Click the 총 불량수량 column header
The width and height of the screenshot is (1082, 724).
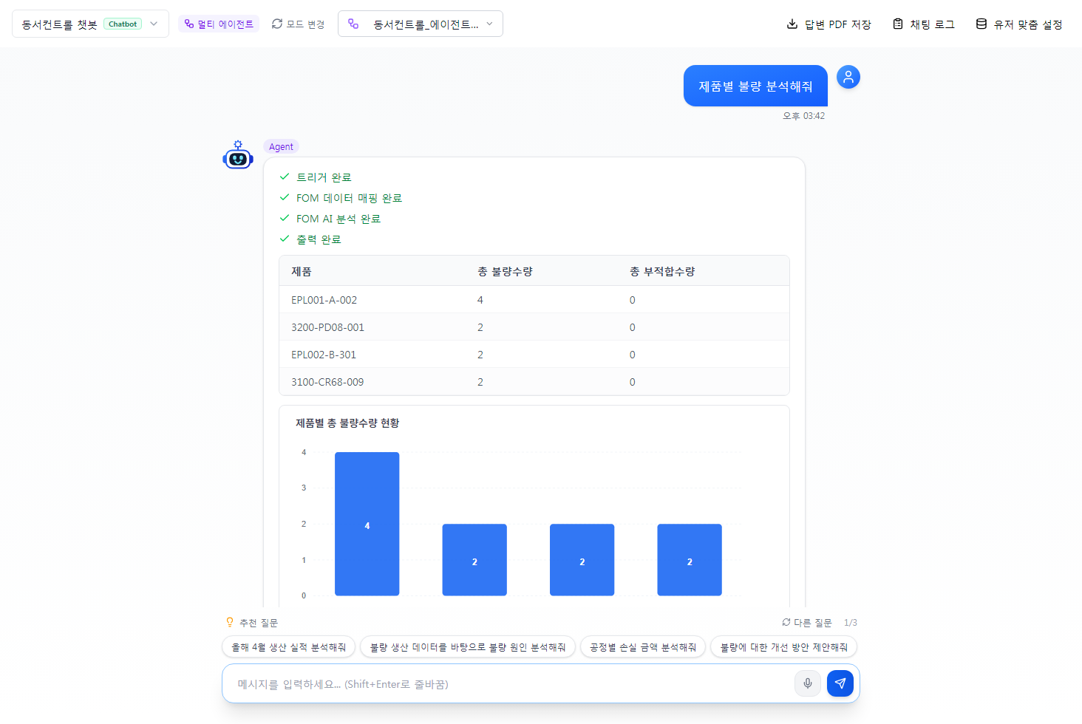coord(505,271)
